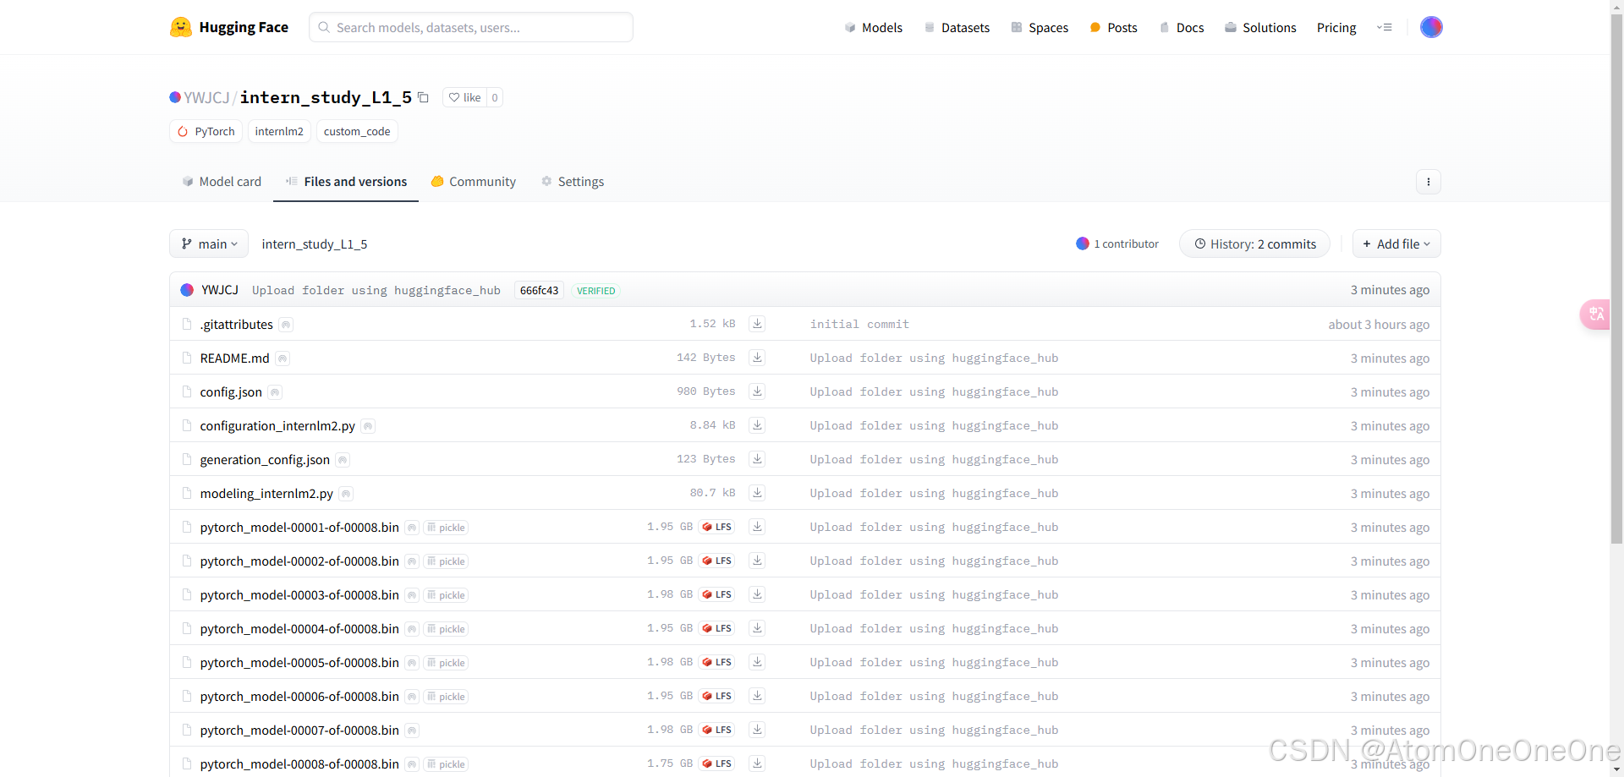Click the page vertical scrollbar
The height and width of the screenshot is (777, 1624).
(x=1616, y=279)
